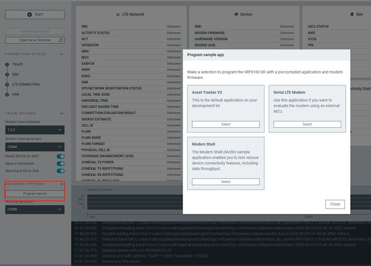
Task: Click the Program device button
Action: pos(35,194)
